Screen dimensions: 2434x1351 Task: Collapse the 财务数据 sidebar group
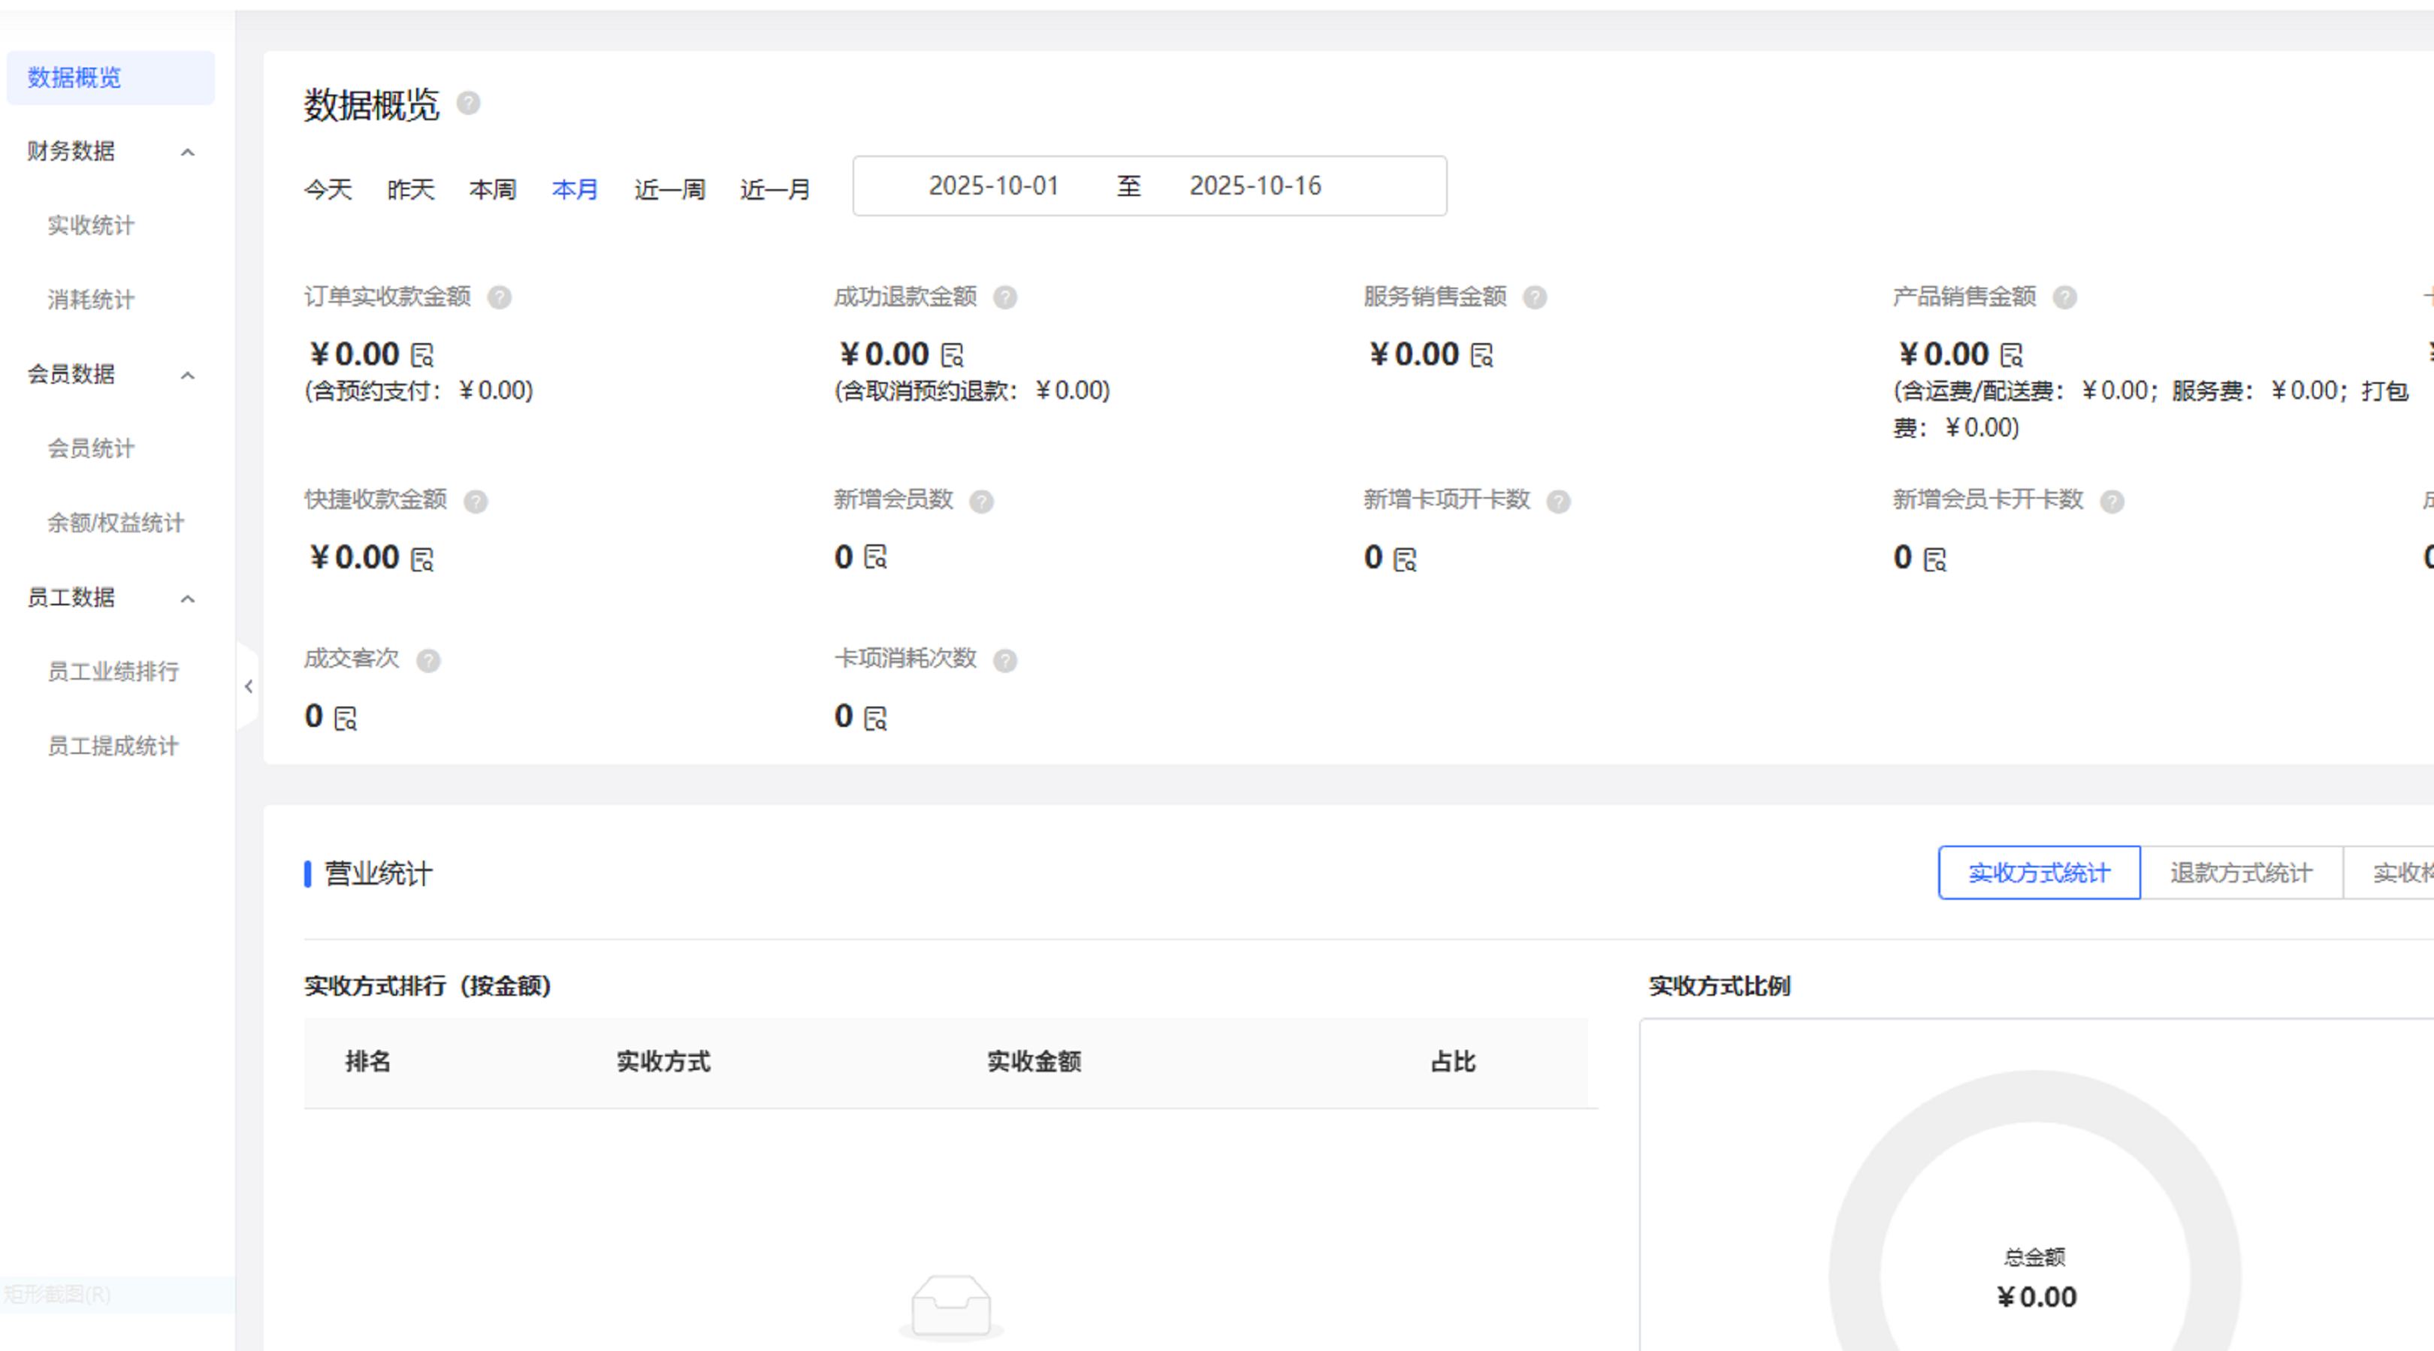(x=188, y=152)
